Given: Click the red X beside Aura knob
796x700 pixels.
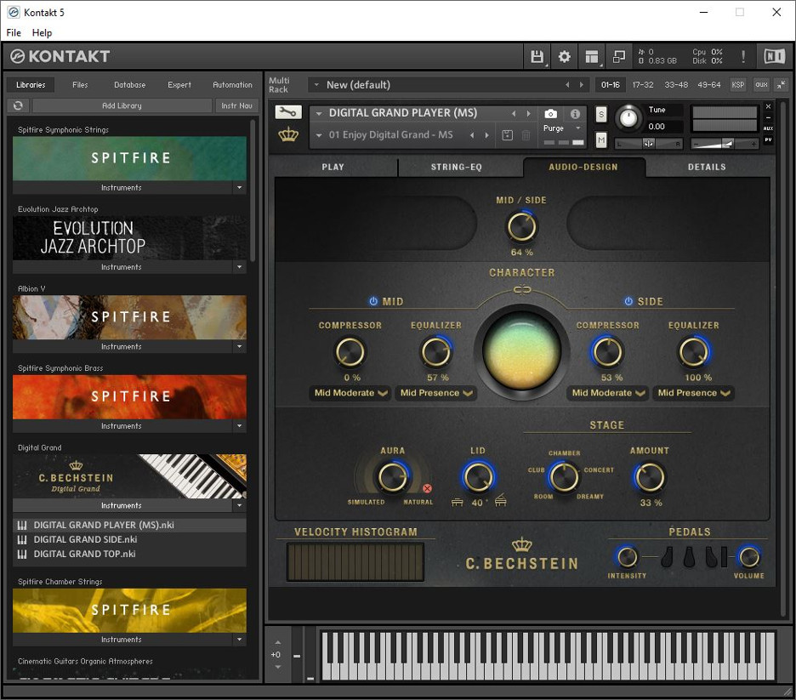Looking at the screenshot, I should click(428, 488).
